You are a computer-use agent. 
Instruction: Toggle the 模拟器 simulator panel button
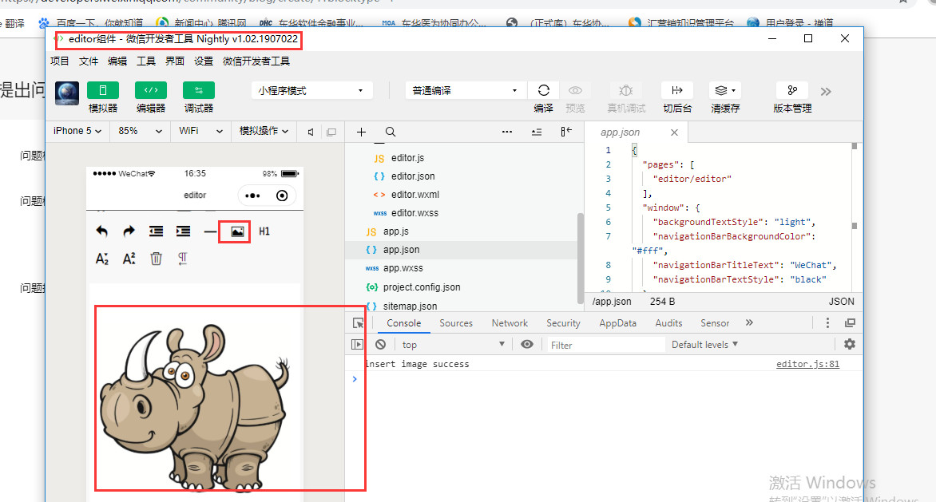click(x=103, y=91)
